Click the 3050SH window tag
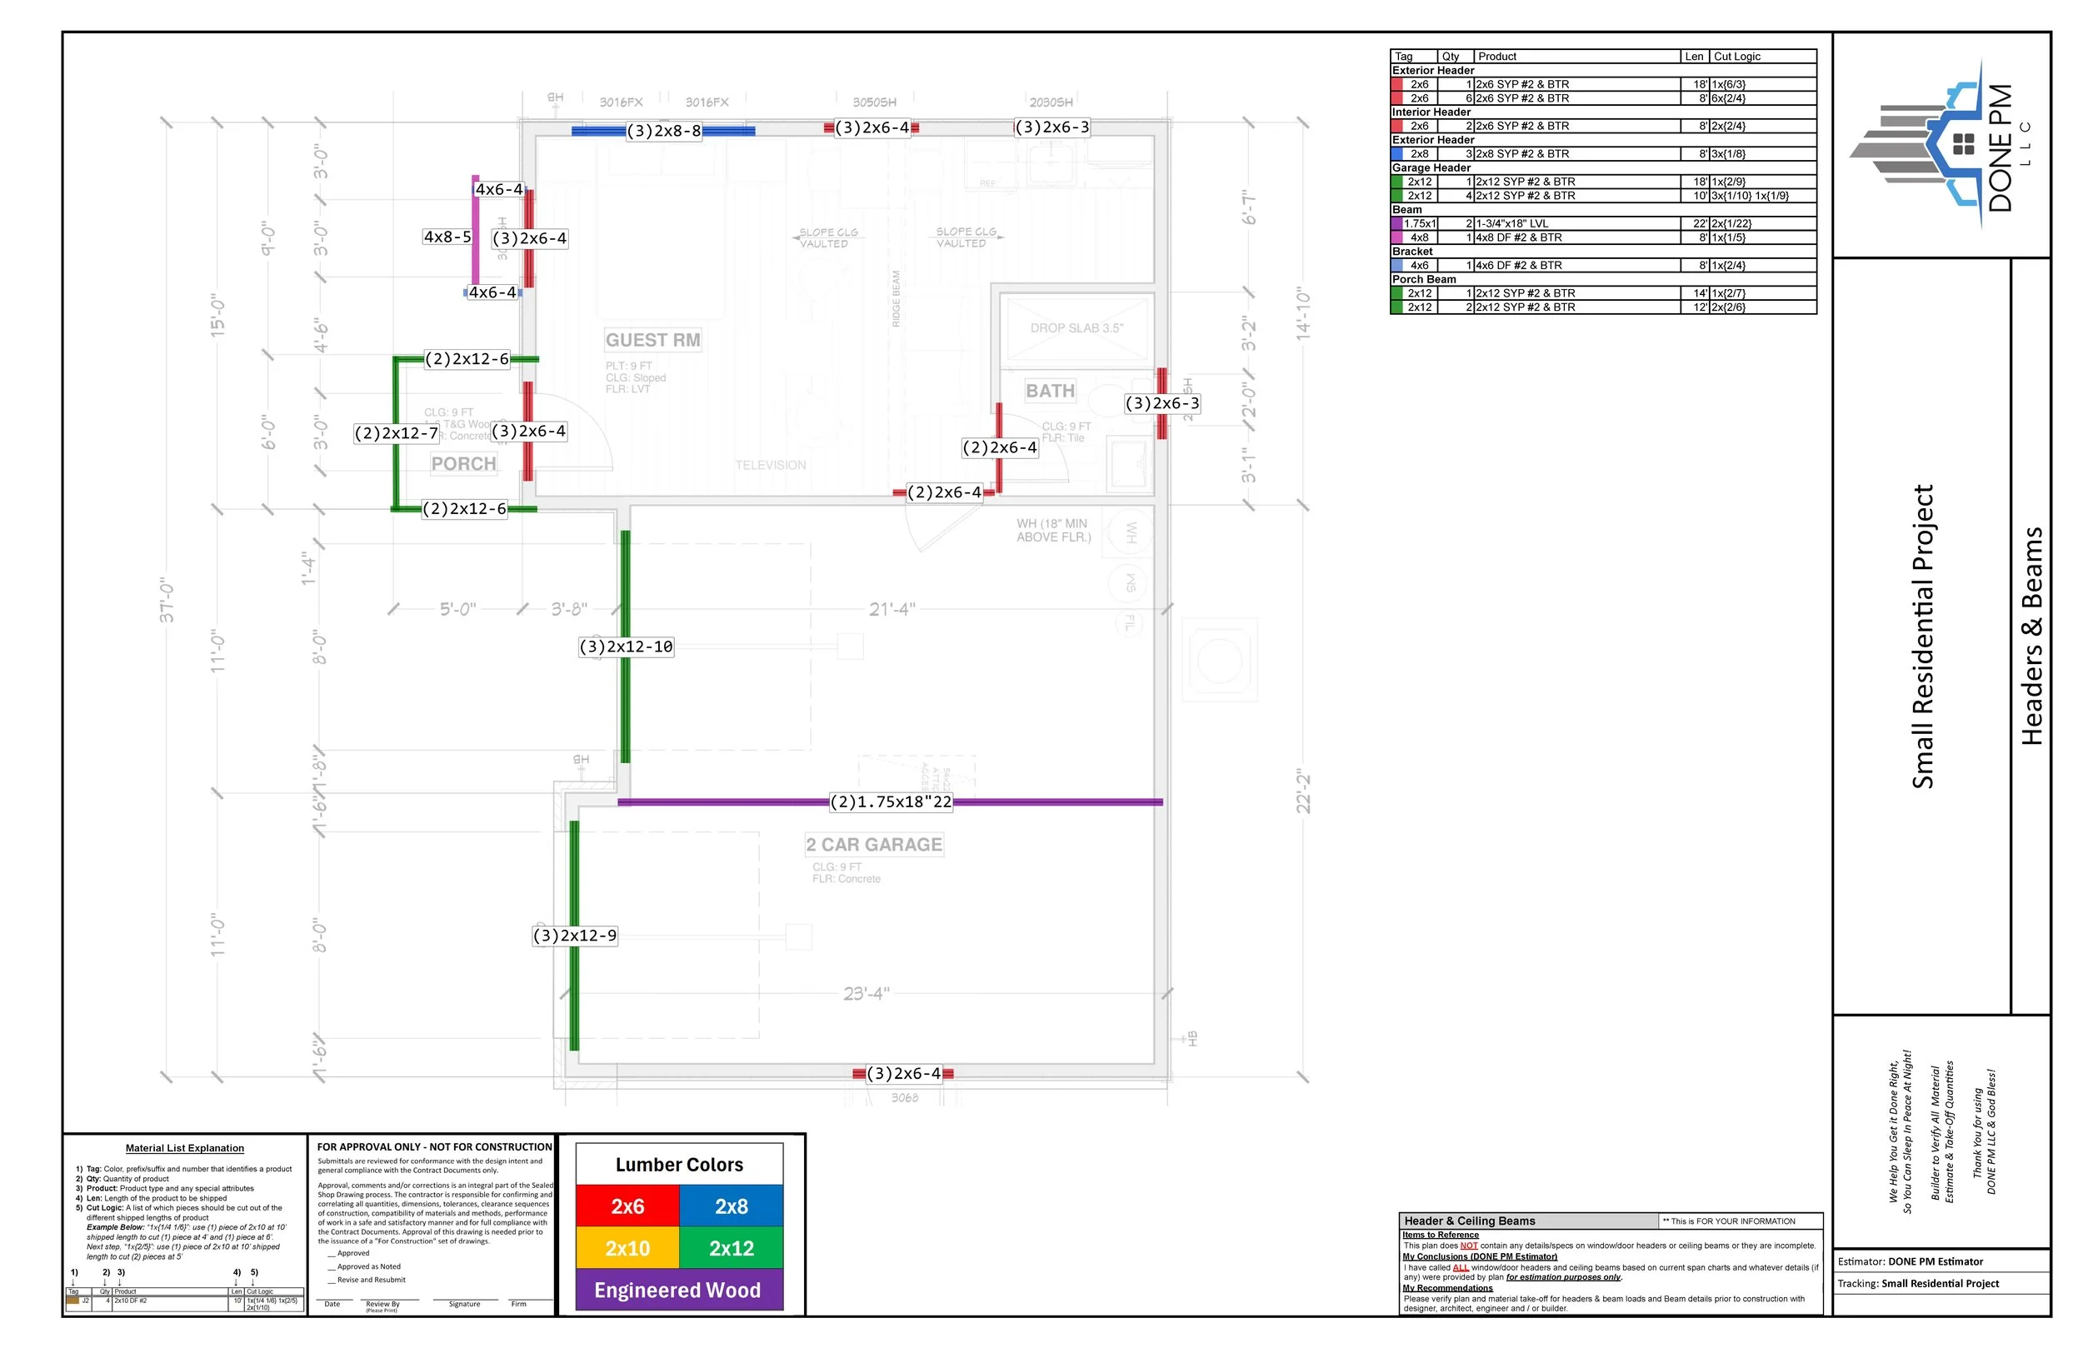This screenshot has width=2083, height=1348. click(874, 102)
